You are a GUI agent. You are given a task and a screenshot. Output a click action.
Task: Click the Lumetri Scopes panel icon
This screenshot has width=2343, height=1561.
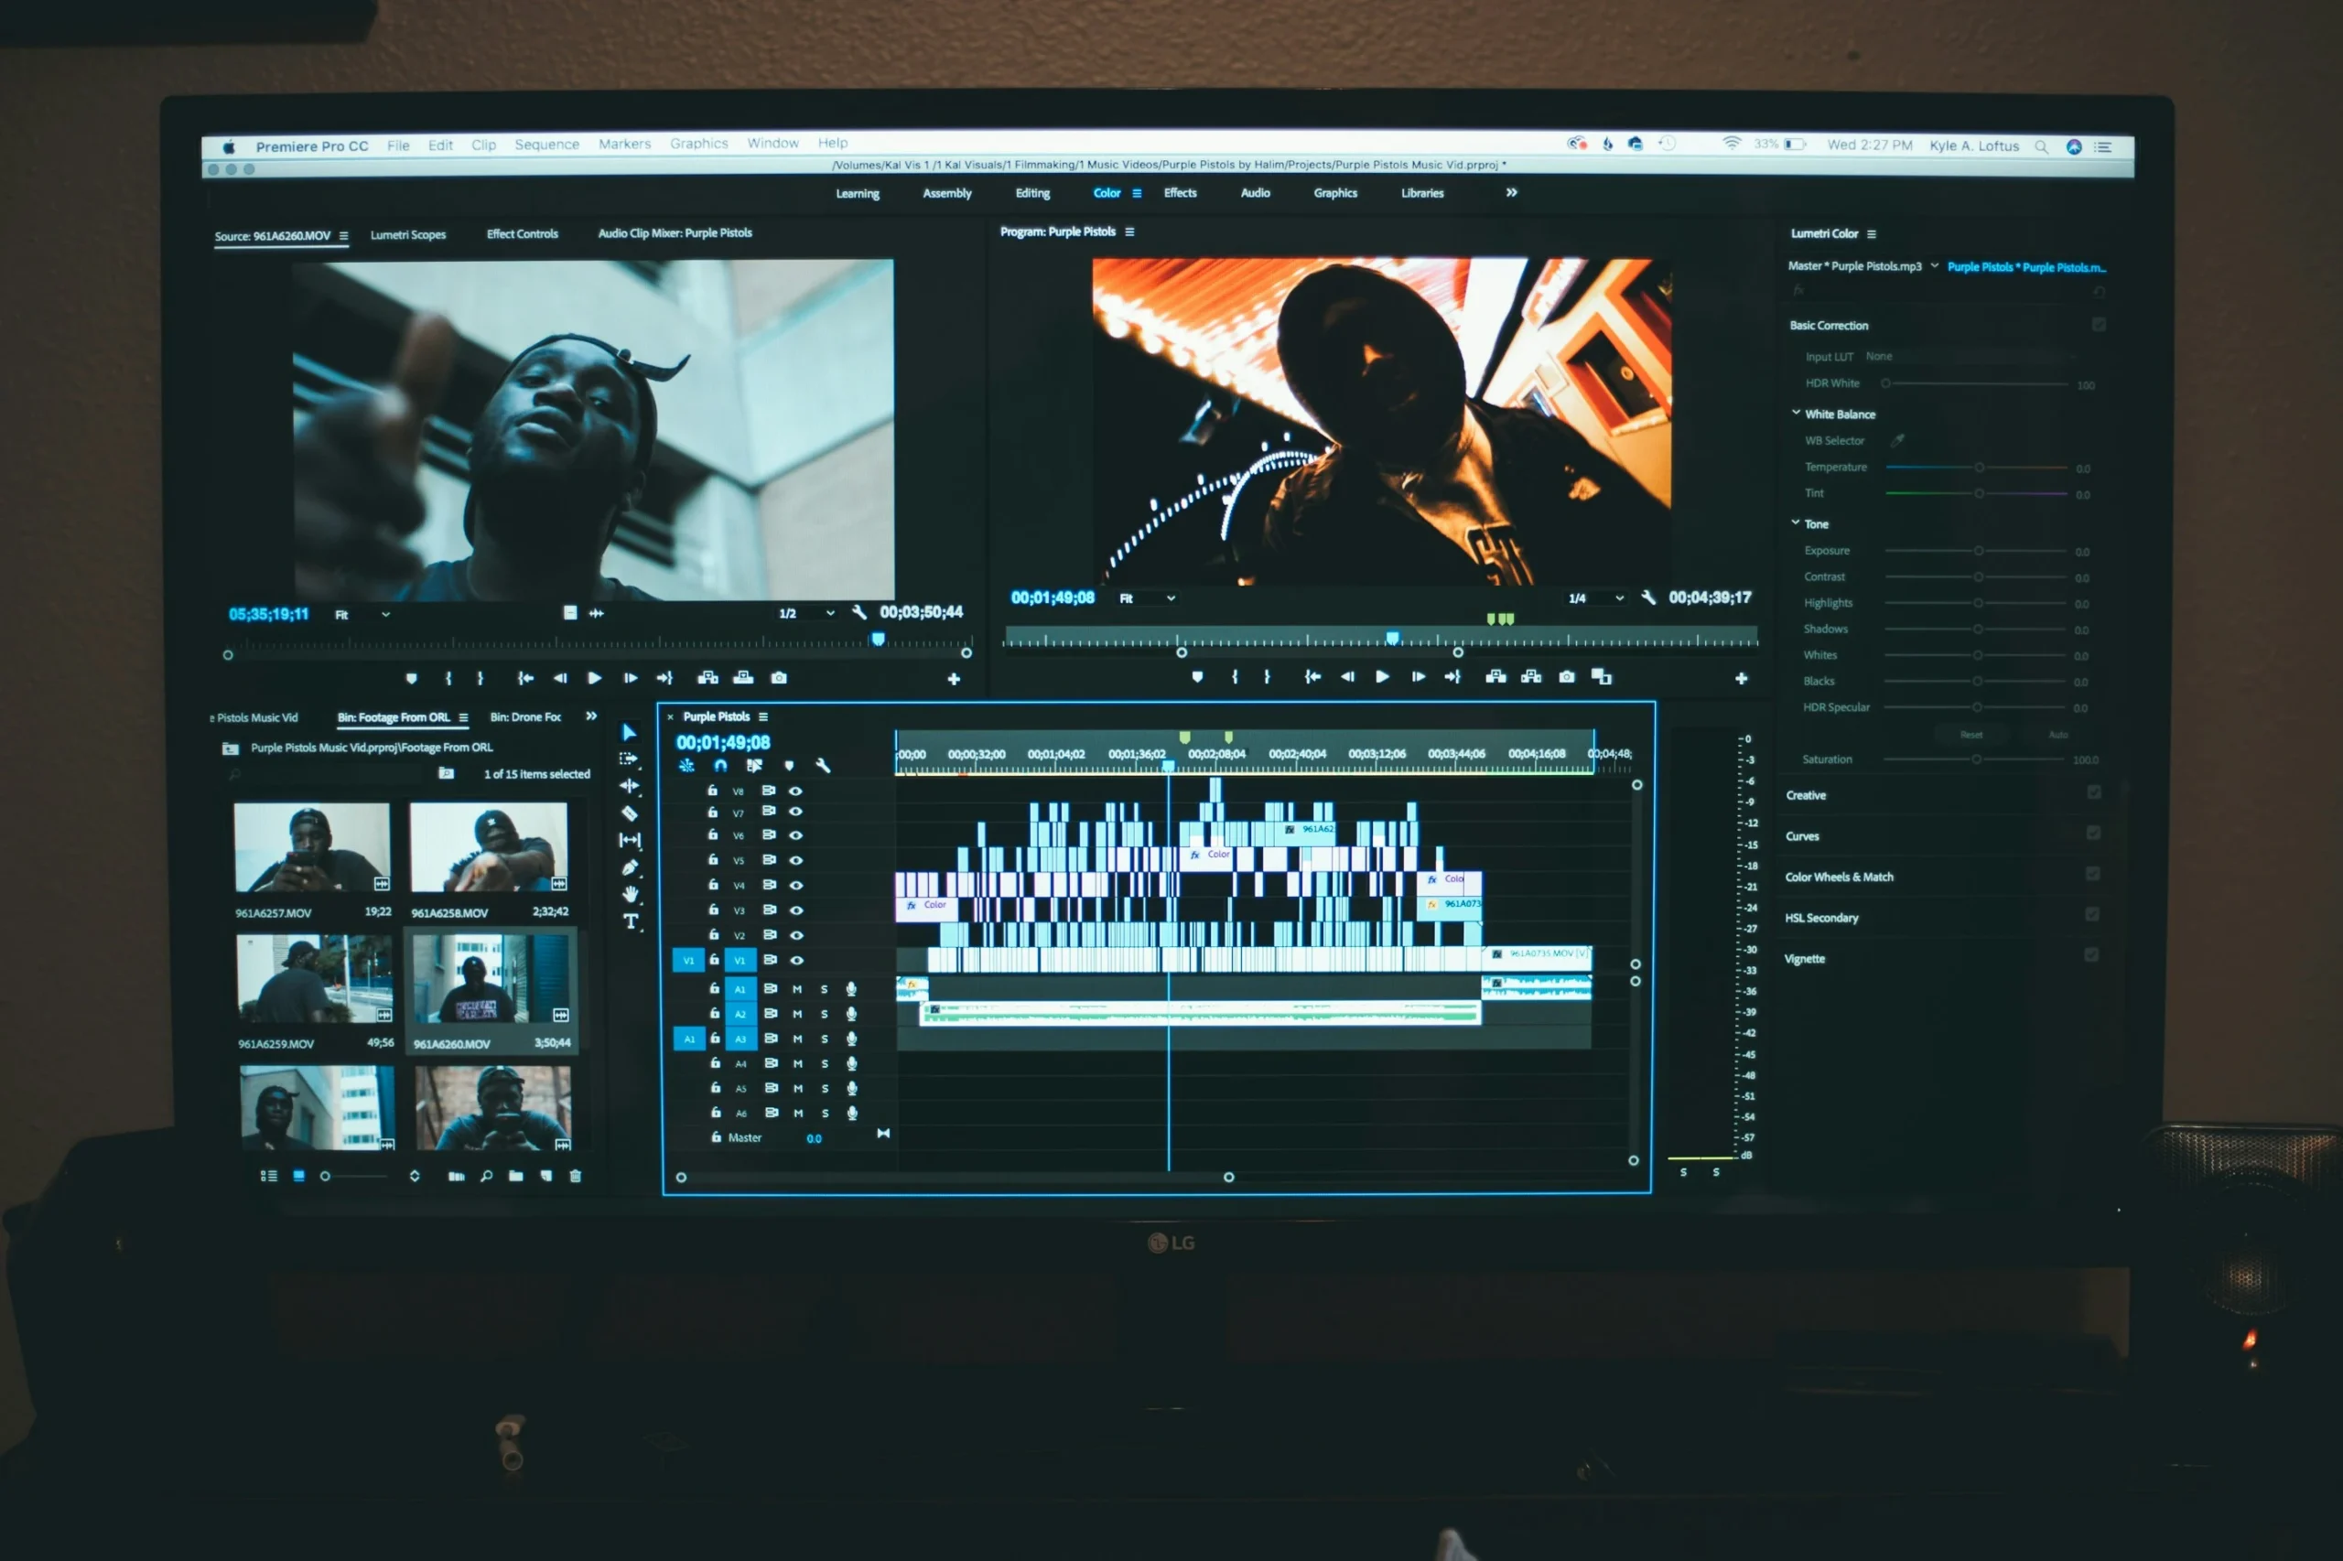[x=409, y=231]
